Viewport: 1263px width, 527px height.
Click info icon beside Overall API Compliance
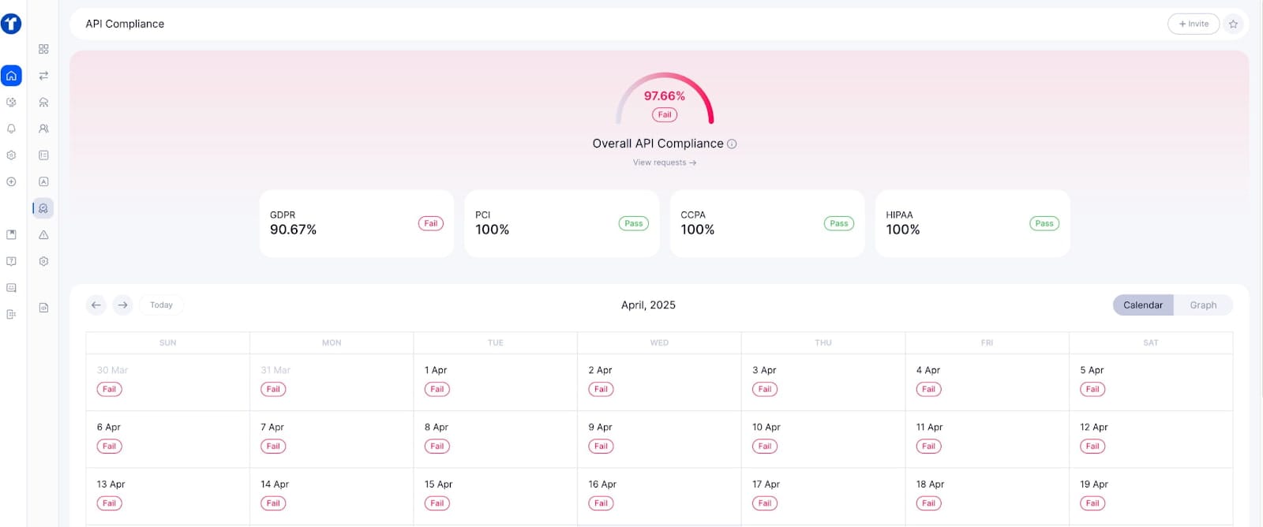(x=732, y=144)
